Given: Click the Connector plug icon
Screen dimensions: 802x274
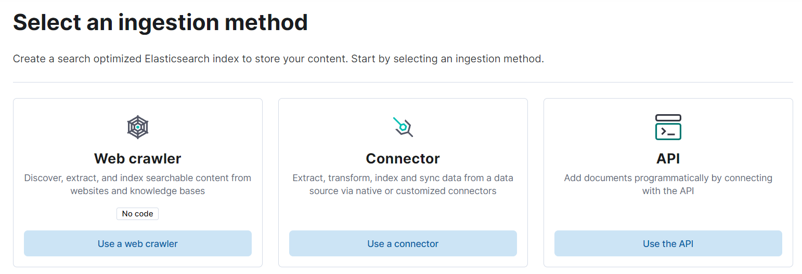Looking at the screenshot, I should tap(403, 127).
